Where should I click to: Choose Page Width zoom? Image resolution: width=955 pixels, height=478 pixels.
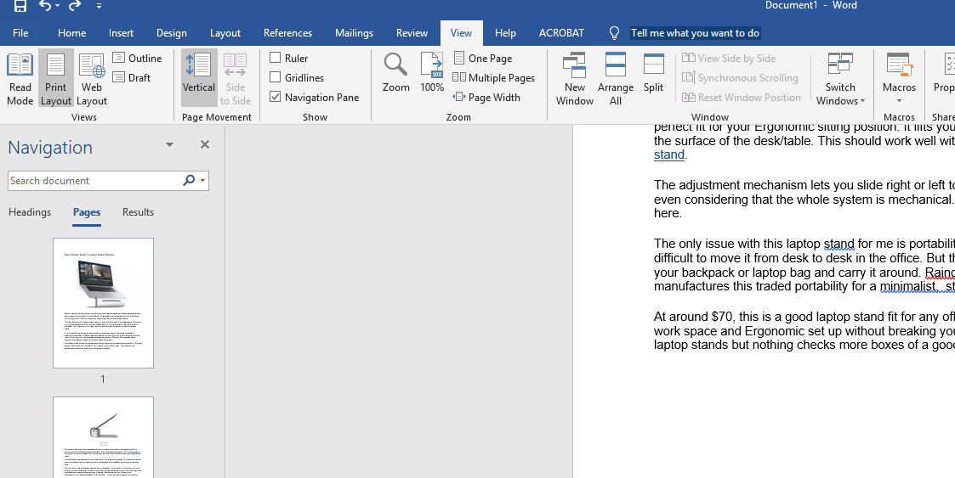point(486,98)
